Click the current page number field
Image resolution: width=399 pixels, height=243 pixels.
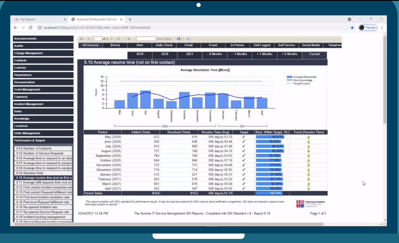click(x=97, y=39)
